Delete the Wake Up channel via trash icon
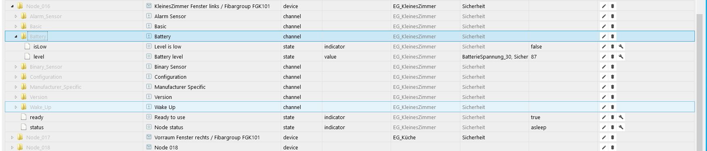Image resolution: width=707 pixels, height=151 pixels. [612, 107]
